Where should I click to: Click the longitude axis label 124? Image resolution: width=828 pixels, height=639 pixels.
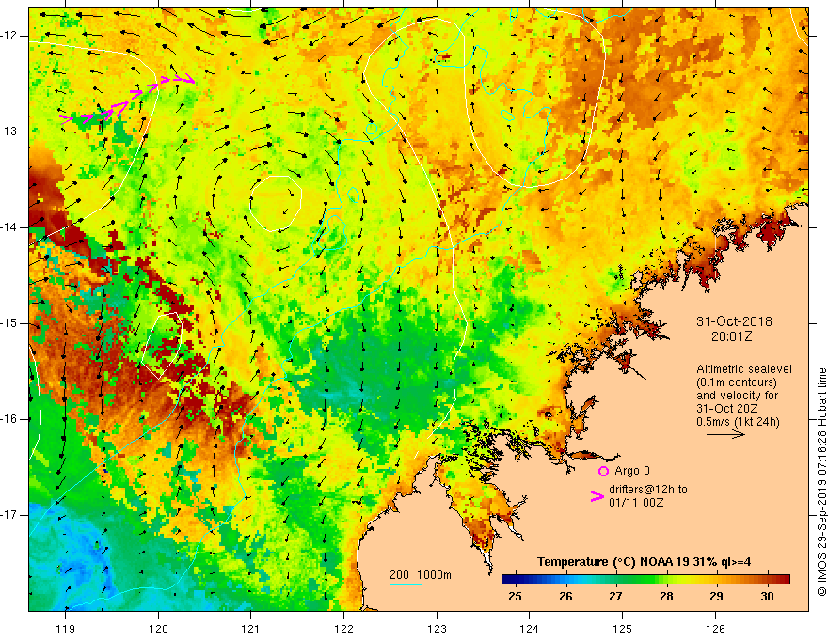[529, 629]
